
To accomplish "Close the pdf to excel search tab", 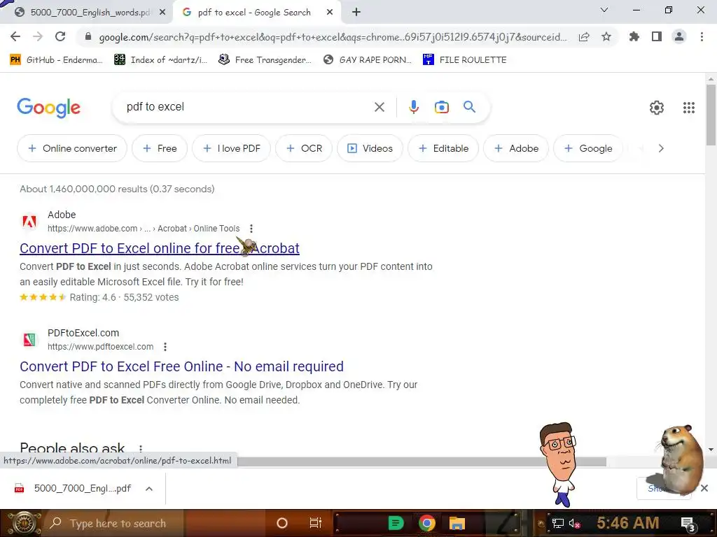I will point(330,13).
